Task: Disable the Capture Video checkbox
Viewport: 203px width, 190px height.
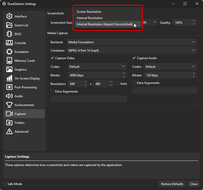Action: click(x=52, y=58)
